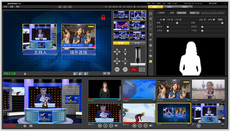
Task: Click the round reset button left of TOP
Action: (117, 70)
